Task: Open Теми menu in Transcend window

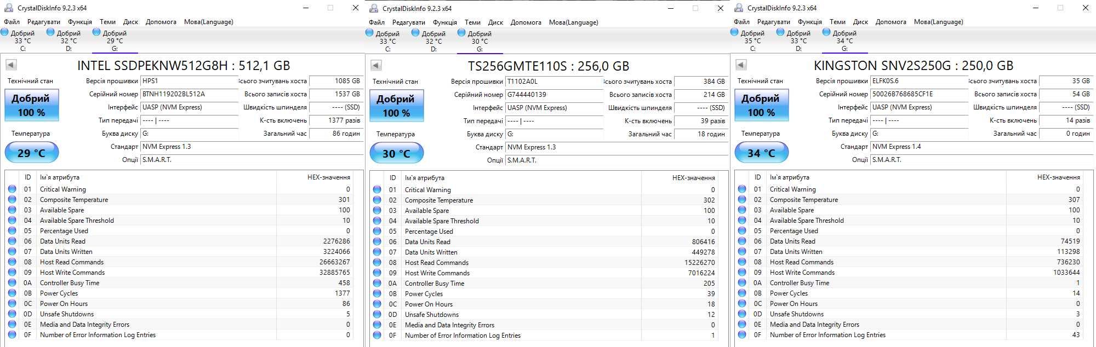Action: [x=472, y=22]
